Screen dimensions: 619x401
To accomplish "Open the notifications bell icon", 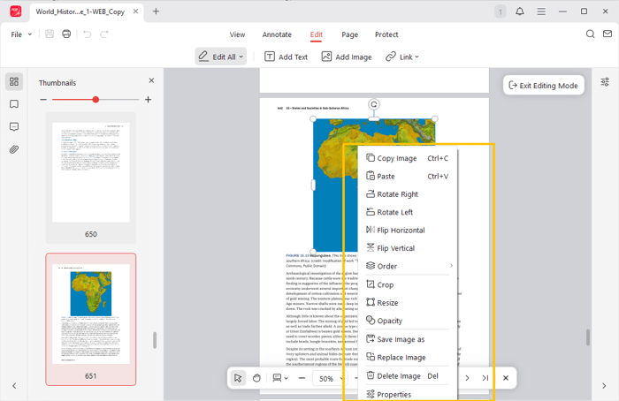I will [x=520, y=11].
